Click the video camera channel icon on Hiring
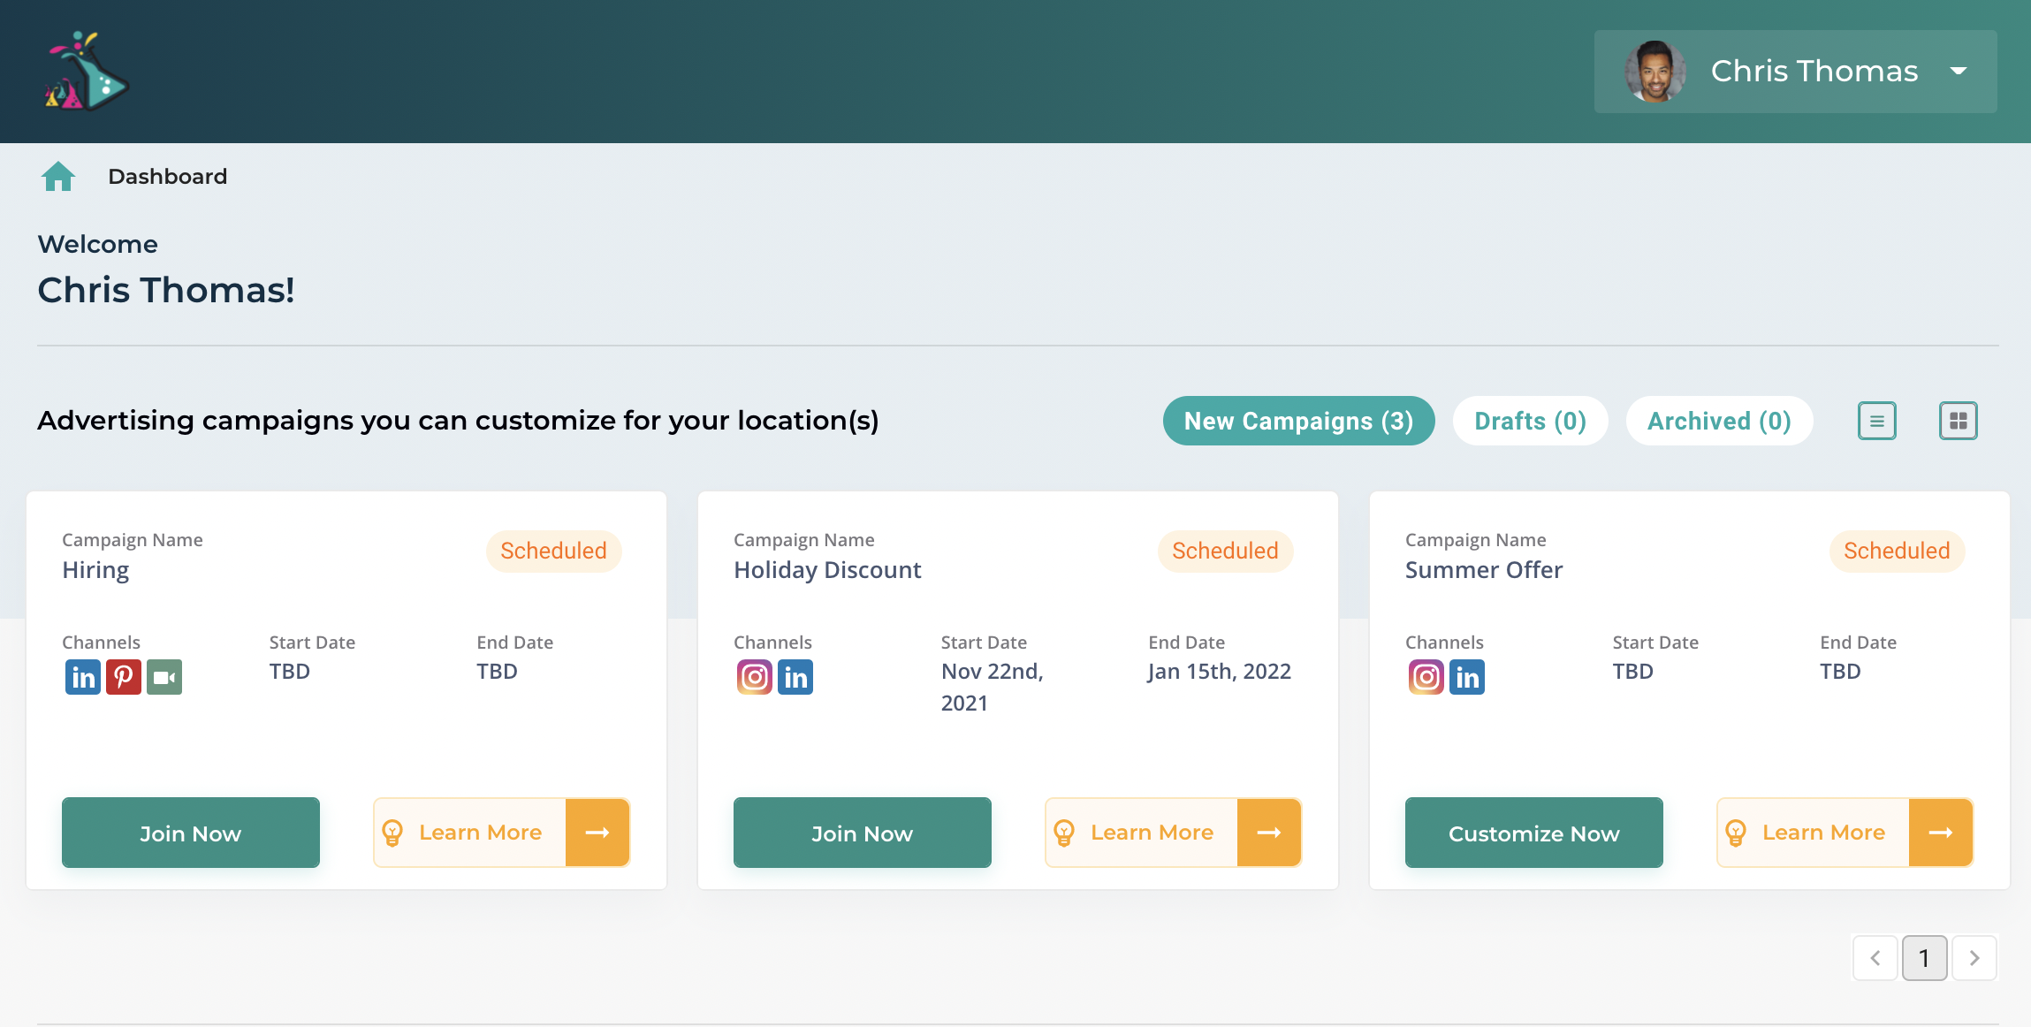Viewport: 2031px width, 1027px height. [x=164, y=678]
